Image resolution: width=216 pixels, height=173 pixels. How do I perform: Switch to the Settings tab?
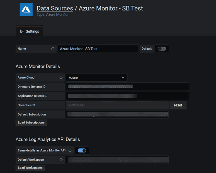(x=29, y=31)
